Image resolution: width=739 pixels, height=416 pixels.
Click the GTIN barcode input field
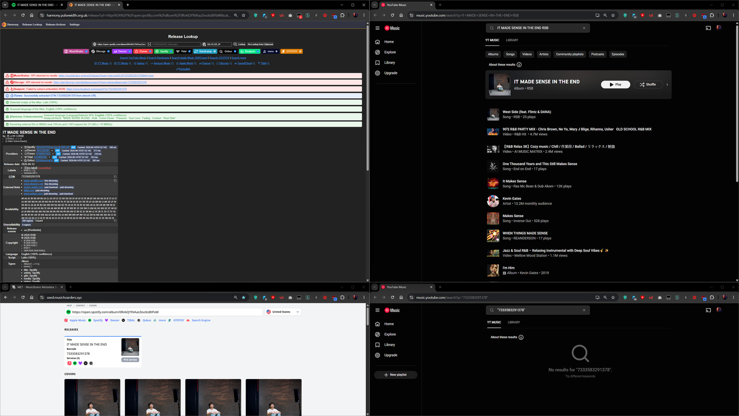[174, 44]
